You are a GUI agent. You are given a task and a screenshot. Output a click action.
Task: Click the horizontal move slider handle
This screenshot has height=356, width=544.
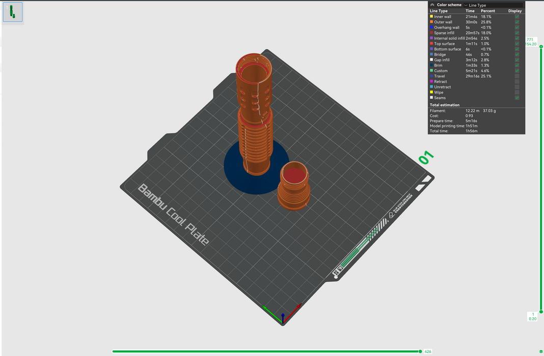[x=420, y=351]
